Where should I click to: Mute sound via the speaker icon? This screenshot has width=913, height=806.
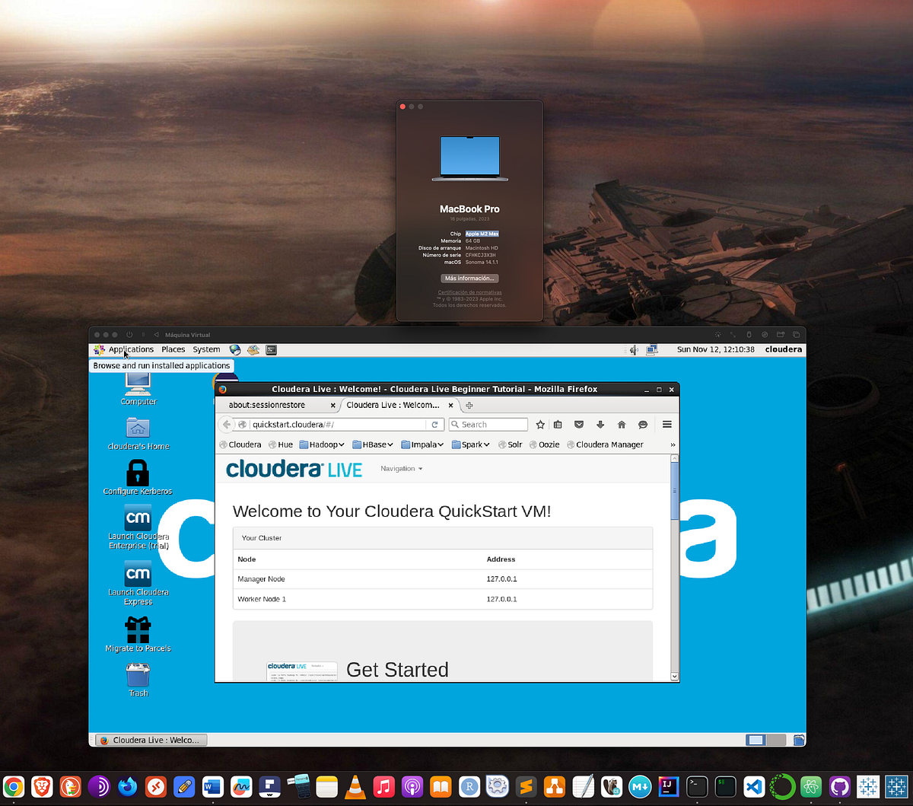click(632, 349)
